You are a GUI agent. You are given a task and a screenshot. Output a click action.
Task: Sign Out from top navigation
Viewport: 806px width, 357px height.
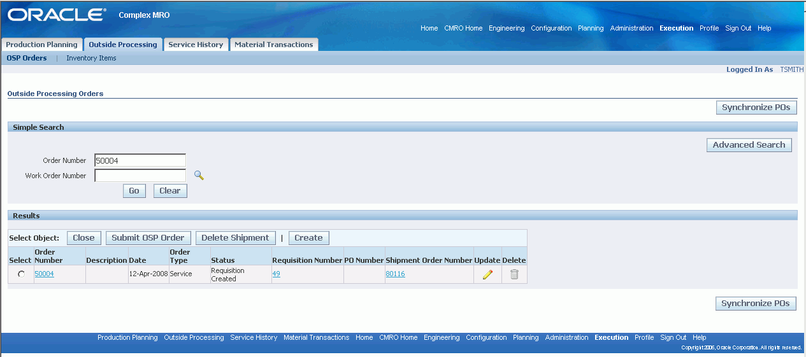[738, 28]
